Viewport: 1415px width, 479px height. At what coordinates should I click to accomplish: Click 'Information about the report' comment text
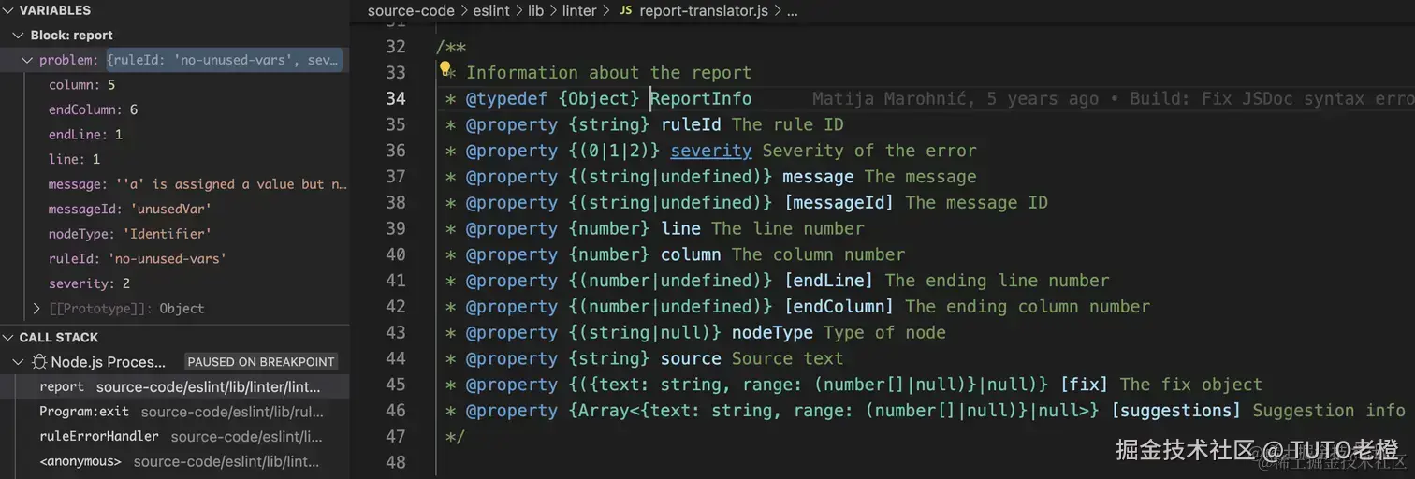click(608, 72)
